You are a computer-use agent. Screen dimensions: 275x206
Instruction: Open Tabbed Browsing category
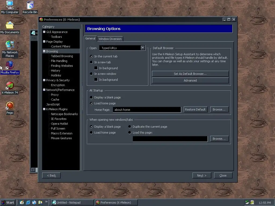point(62,56)
